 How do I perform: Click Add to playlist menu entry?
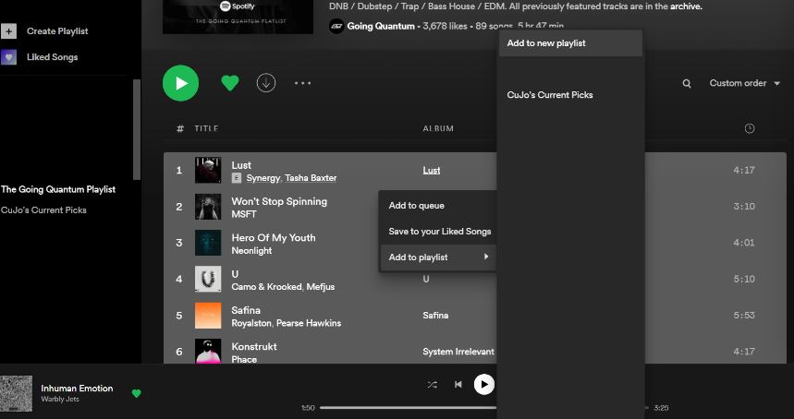point(438,257)
